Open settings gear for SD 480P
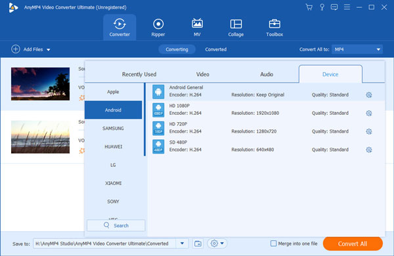Image resolution: width=394 pixels, height=256 pixels. point(368,150)
